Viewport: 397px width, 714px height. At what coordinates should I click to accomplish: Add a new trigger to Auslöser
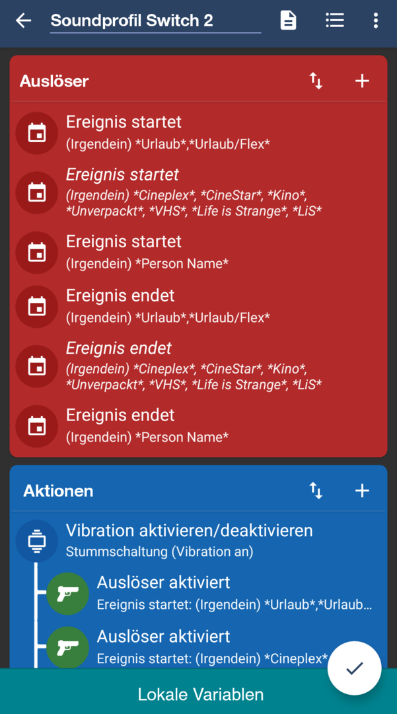click(x=362, y=81)
